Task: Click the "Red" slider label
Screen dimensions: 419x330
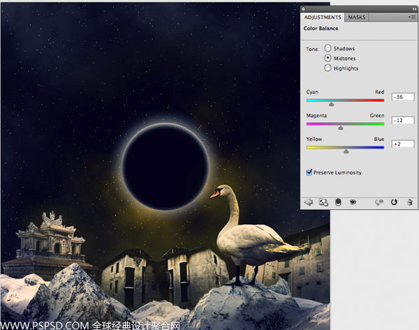Action: [x=379, y=92]
